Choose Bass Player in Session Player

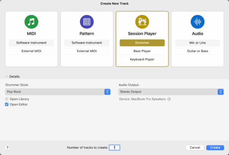pos(142,51)
